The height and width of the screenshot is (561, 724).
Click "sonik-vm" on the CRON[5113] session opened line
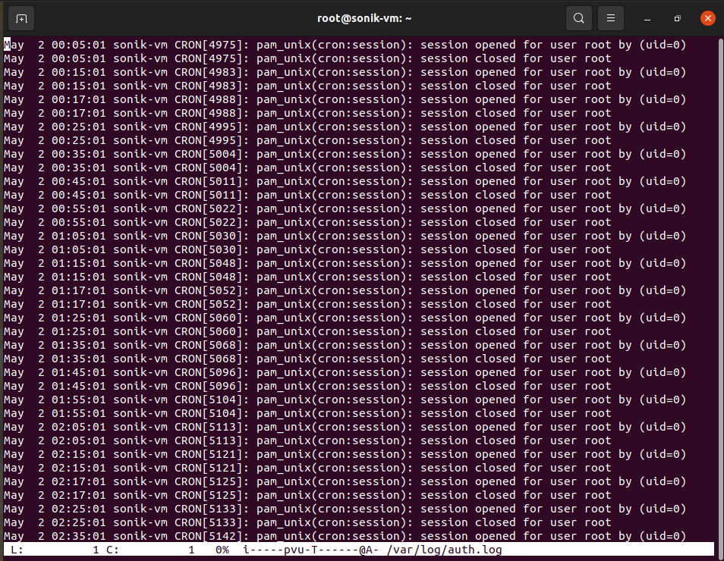pyautogui.click(x=140, y=427)
